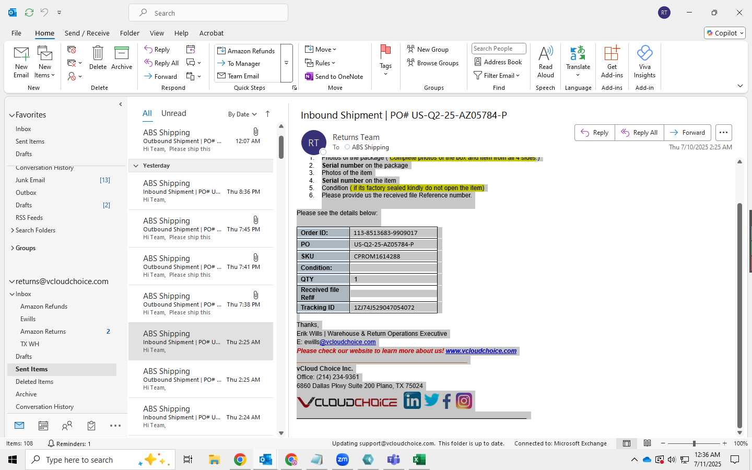Click Reading view icon in status bar
The width and height of the screenshot is (752, 470).
point(647,443)
